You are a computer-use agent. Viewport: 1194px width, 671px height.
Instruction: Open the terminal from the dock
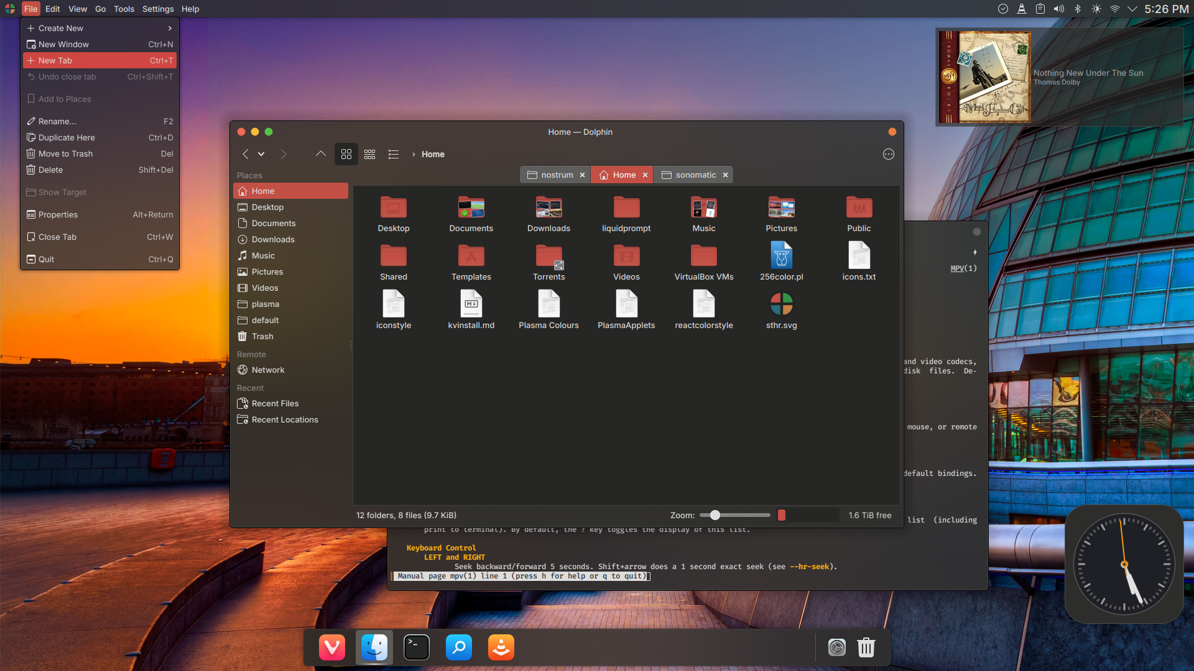tap(416, 647)
